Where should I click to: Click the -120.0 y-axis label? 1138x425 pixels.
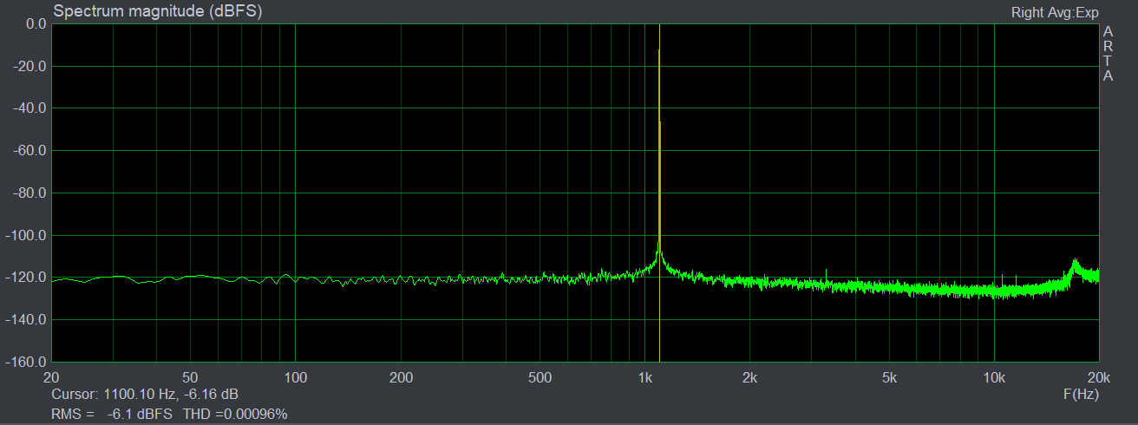pyautogui.click(x=26, y=278)
